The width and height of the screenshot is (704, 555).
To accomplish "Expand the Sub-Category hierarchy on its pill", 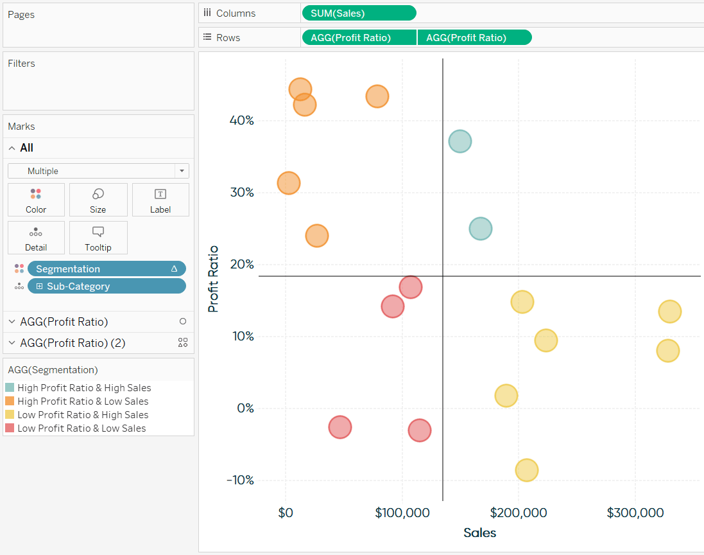I will tap(39, 286).
